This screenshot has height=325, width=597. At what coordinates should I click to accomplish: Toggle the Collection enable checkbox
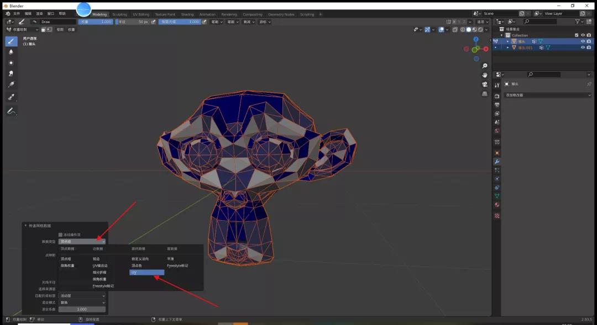(x=577, y=35)
